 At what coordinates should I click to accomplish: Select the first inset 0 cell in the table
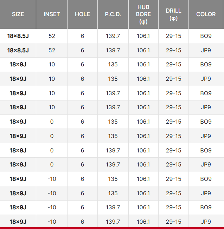coord(52,122)
